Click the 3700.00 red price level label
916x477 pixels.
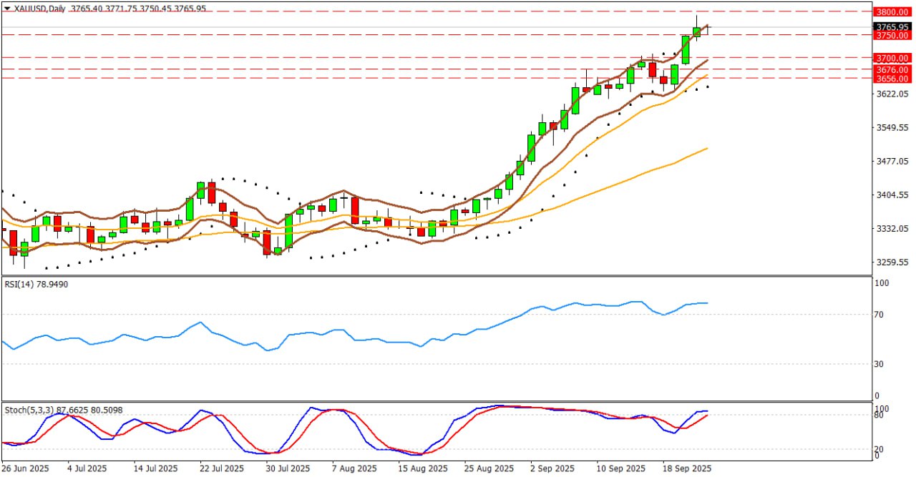tap(892, 58)
